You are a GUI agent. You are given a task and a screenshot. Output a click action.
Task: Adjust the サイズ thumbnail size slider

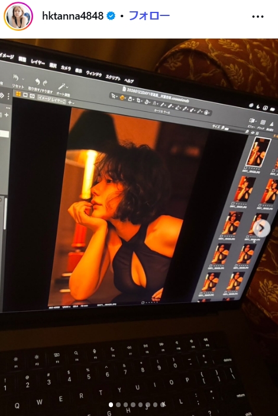[x=237, y=130]
